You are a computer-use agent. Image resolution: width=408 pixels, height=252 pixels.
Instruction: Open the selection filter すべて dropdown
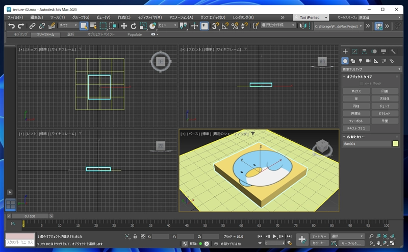click(68, 26)
